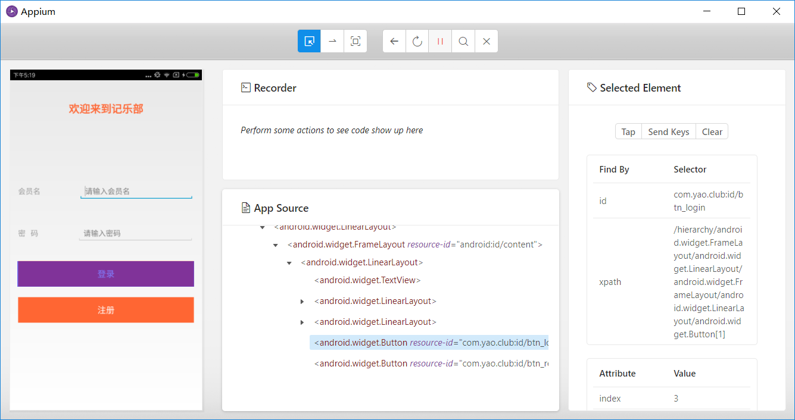Activate Select Elements mode icon
Viewport: 795px width, 420px height.
tap(309, 41)
